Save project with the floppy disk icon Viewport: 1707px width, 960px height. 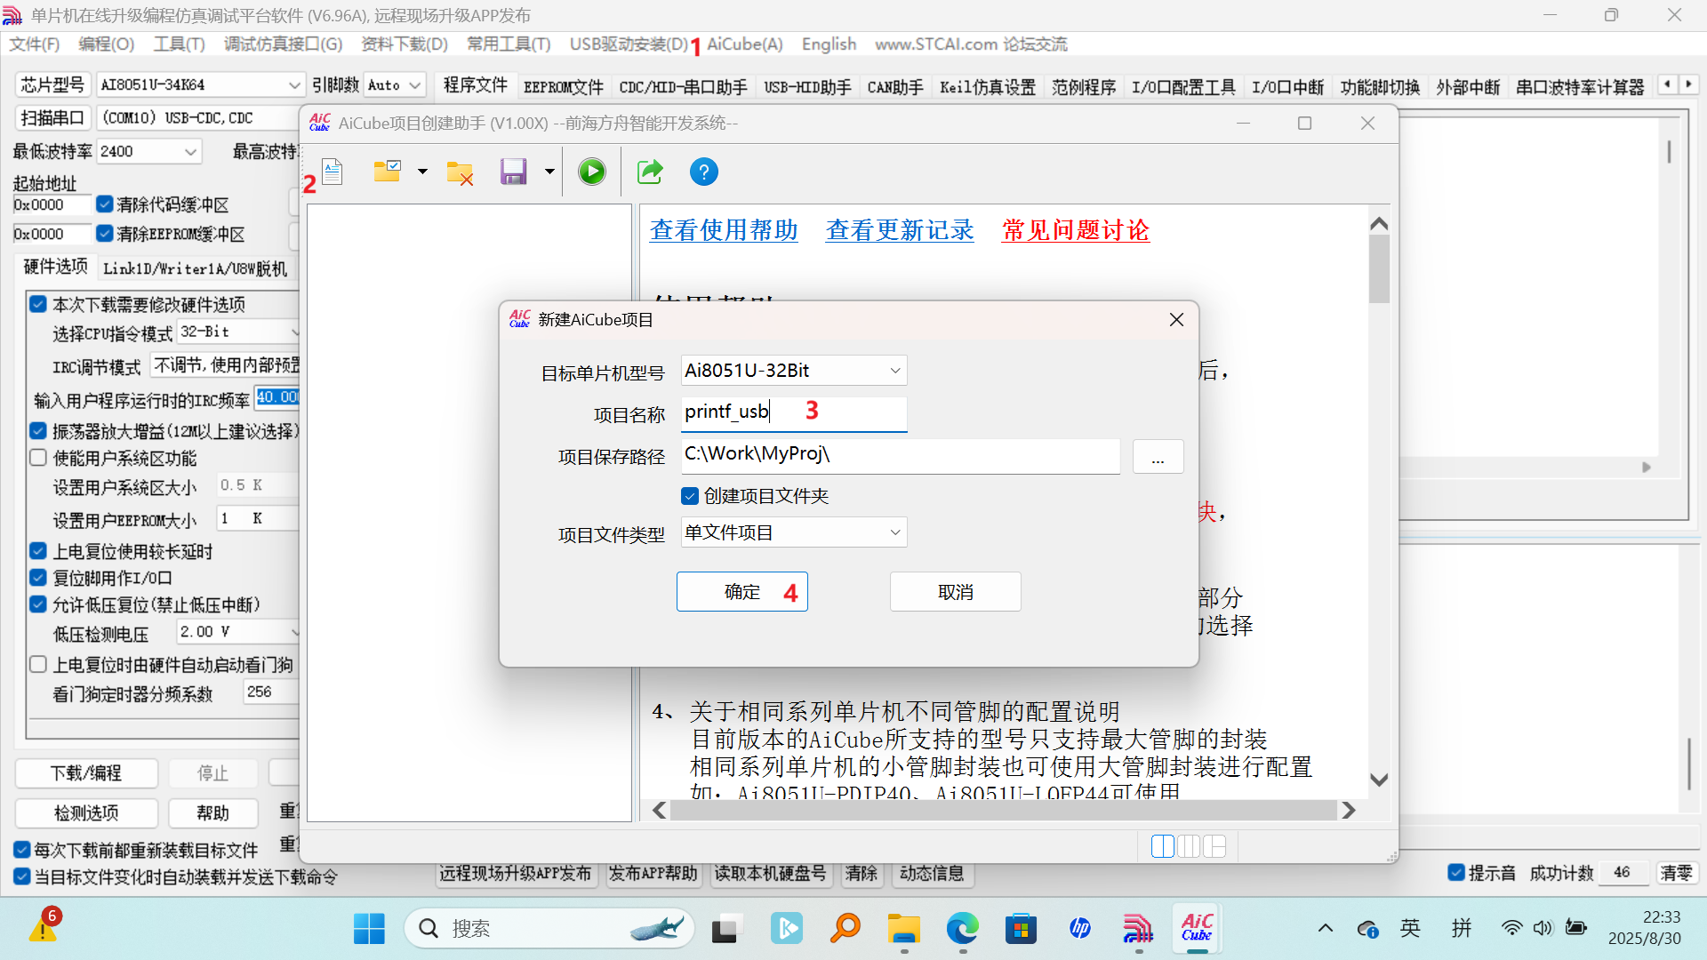(514, 172)
